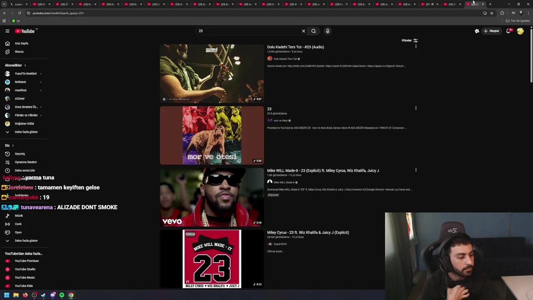This screenshot has height=300, width=533.
Task: Open Daha sonra izle list
Action: tap(24, 170)
